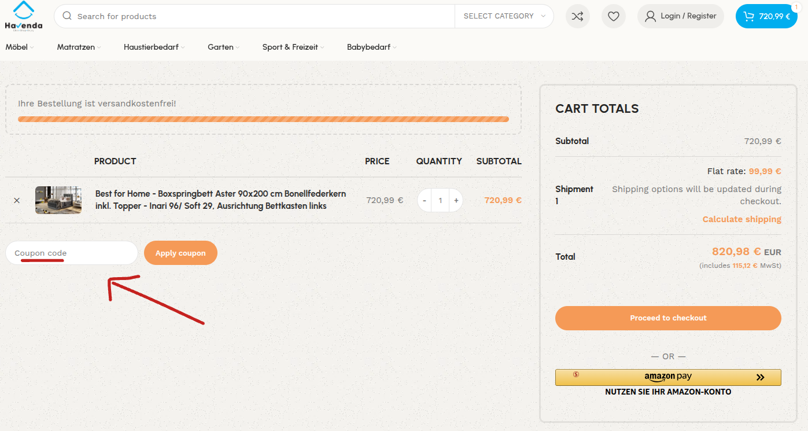Open the Matratzen menu
Screen dimensions: 808x431
point(79,47)
